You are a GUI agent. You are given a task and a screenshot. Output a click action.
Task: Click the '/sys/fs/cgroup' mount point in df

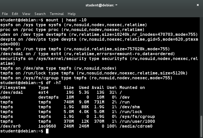(x=137, y=116)
